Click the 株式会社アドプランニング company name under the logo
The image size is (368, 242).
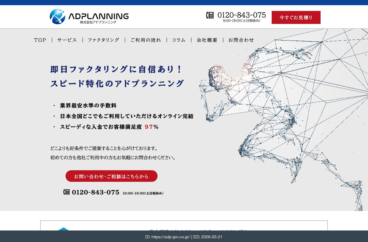coord(99,22)
